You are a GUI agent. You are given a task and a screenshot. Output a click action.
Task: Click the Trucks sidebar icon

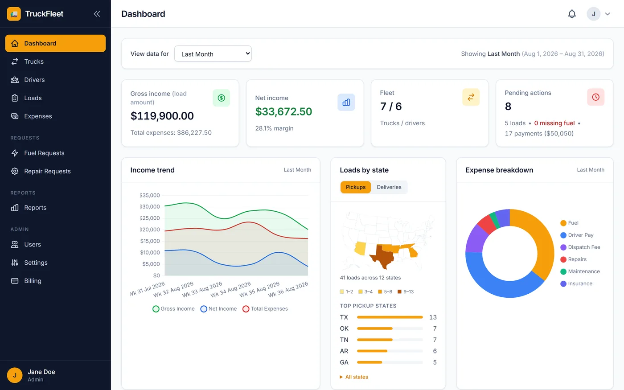(x=15, y=62)
